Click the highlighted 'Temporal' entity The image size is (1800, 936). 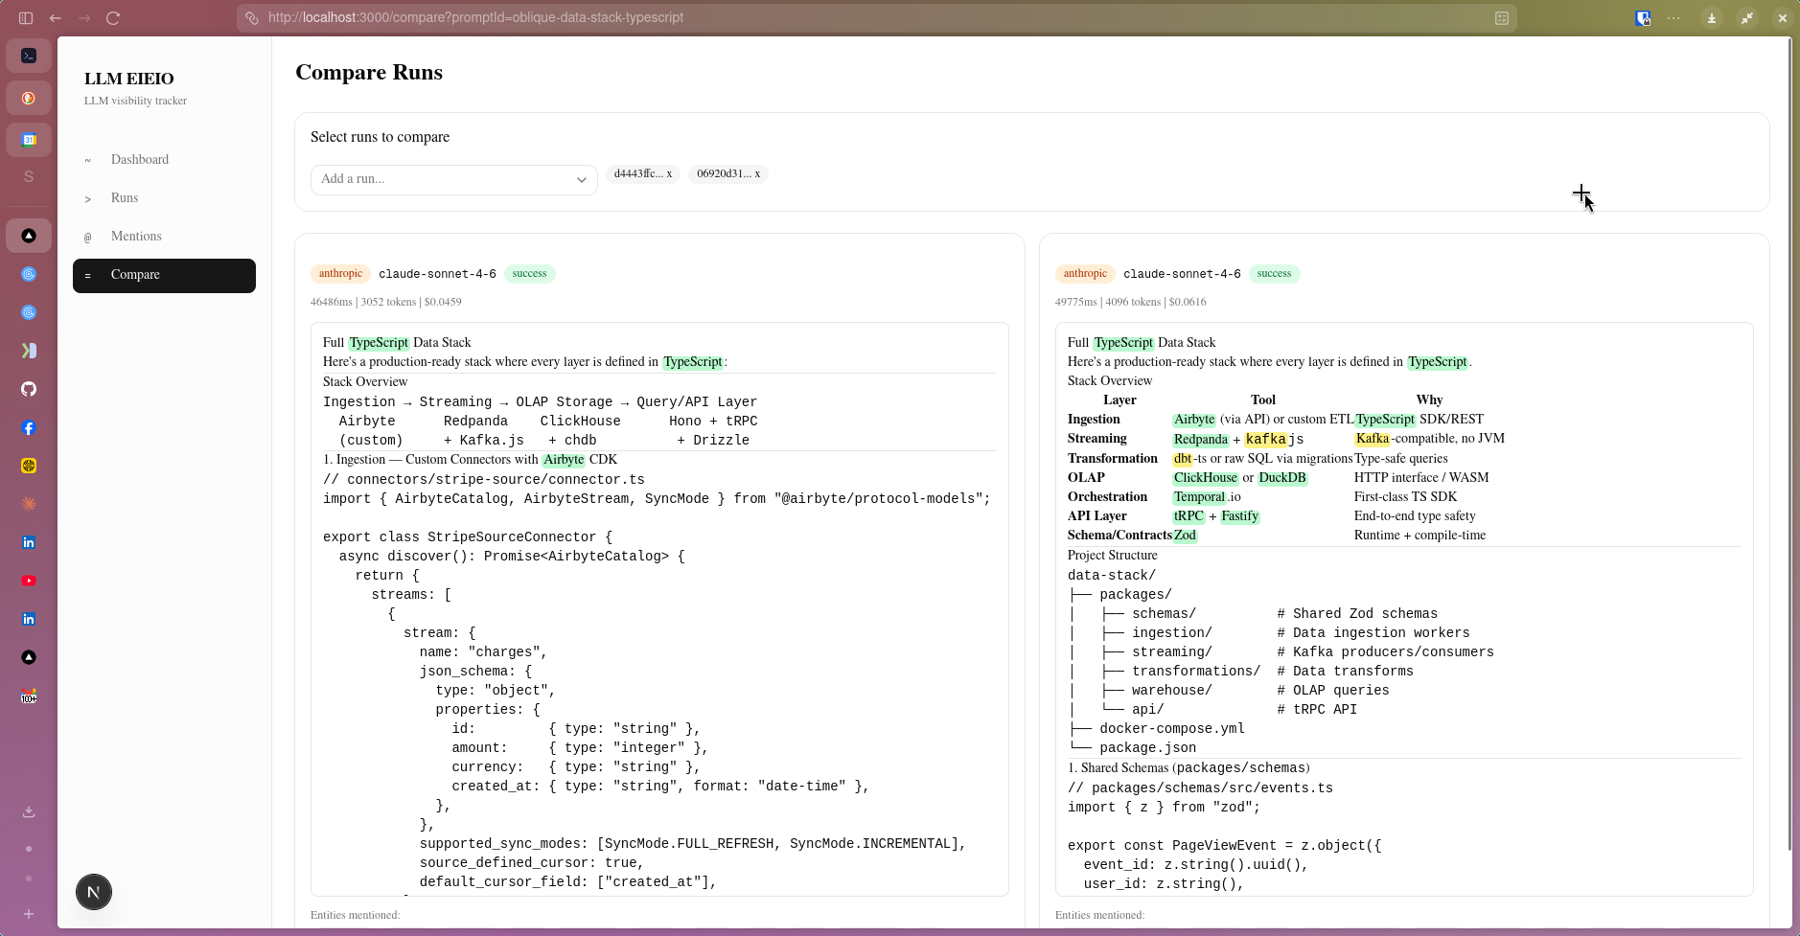[1199, 496]
